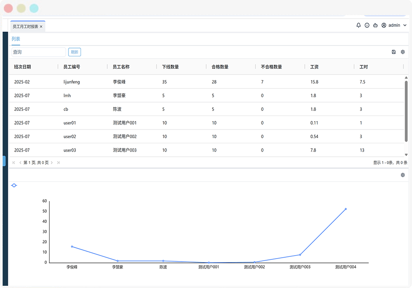This screenshot has width=412, height=288.
Task: Focus the 查询 search input
Action: 39,52
